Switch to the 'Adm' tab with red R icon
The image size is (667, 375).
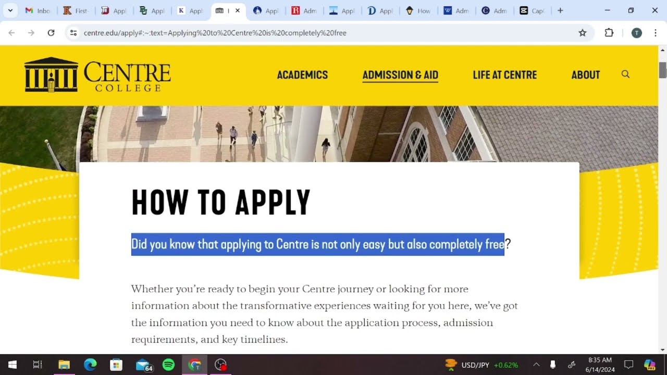[304, 10]
